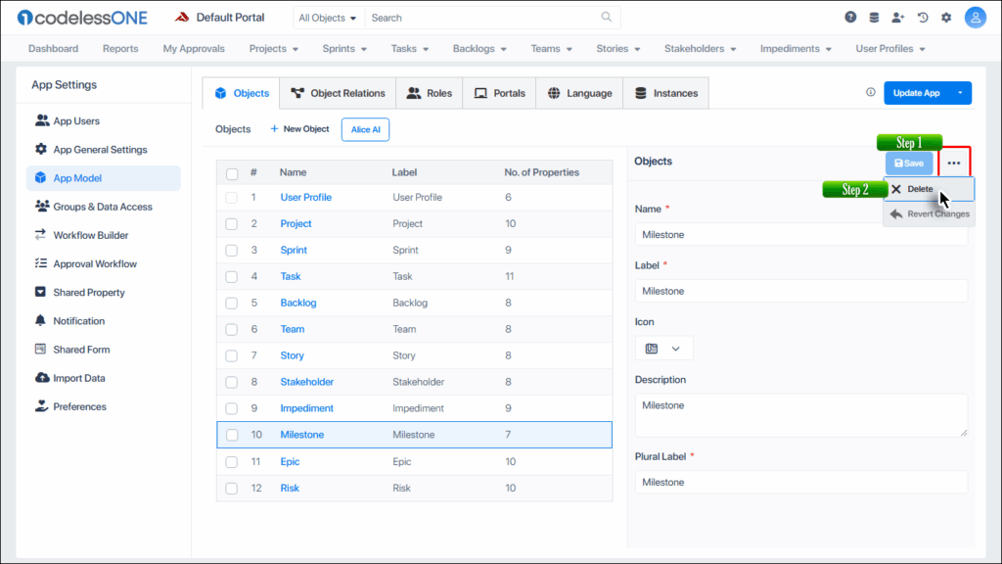The height and width of the screenshot is (564, 1002).
Task: Tick the checkbox for the Project row
Action: pyautogui.click(x=232, y=224)
